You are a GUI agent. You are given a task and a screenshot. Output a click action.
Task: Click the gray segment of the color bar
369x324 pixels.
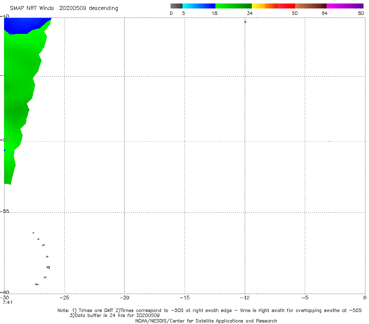(177, 6)
